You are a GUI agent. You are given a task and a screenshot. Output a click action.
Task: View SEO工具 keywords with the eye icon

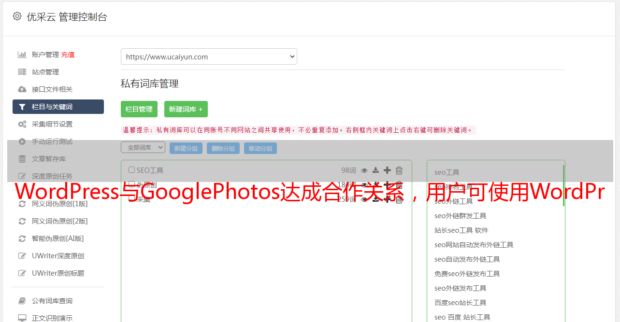point(364,170)
